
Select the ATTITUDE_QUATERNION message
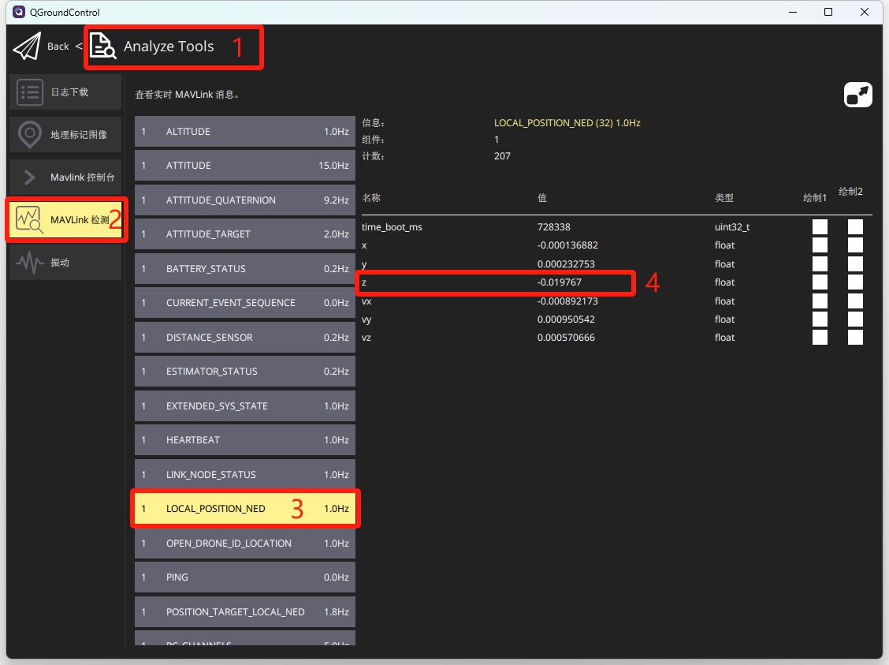tap(245, 200)
